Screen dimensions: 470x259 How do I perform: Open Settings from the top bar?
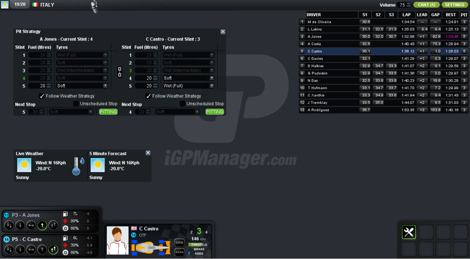tap(454, 5)
